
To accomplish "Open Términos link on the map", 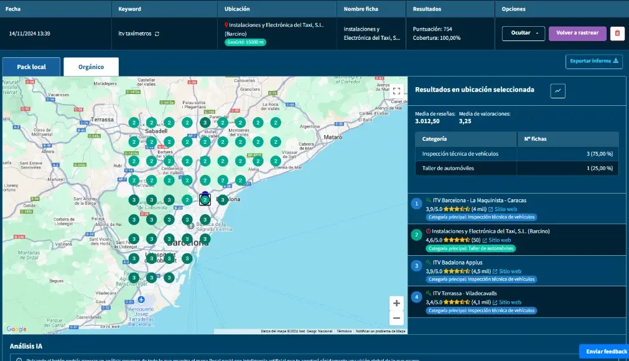I will (x=344, y=331).
